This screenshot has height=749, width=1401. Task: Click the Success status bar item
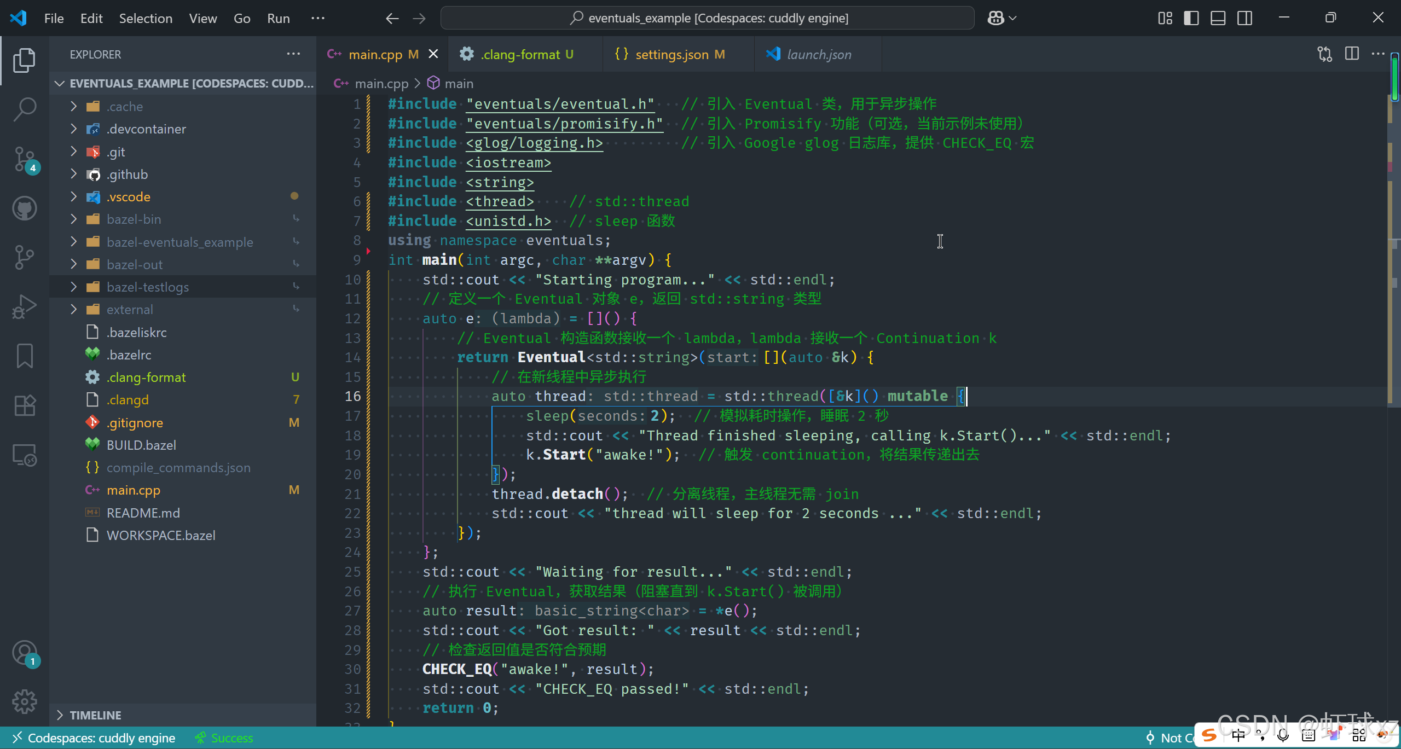224,738
